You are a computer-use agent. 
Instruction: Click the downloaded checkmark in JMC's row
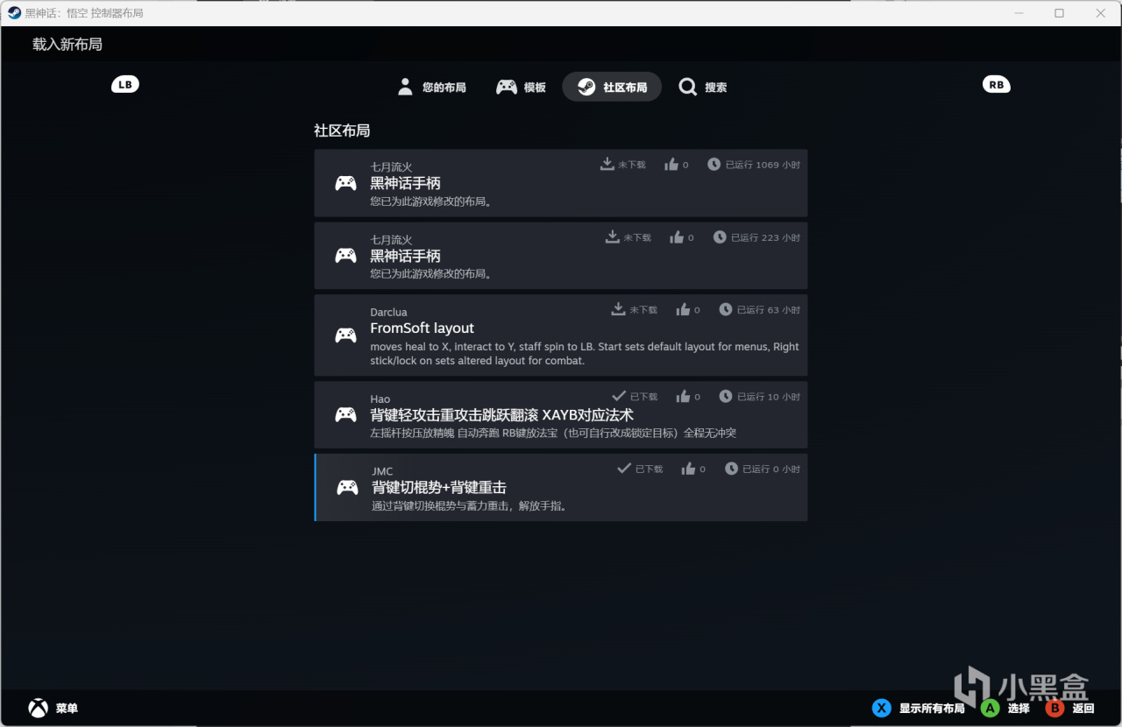pos(624,469)
